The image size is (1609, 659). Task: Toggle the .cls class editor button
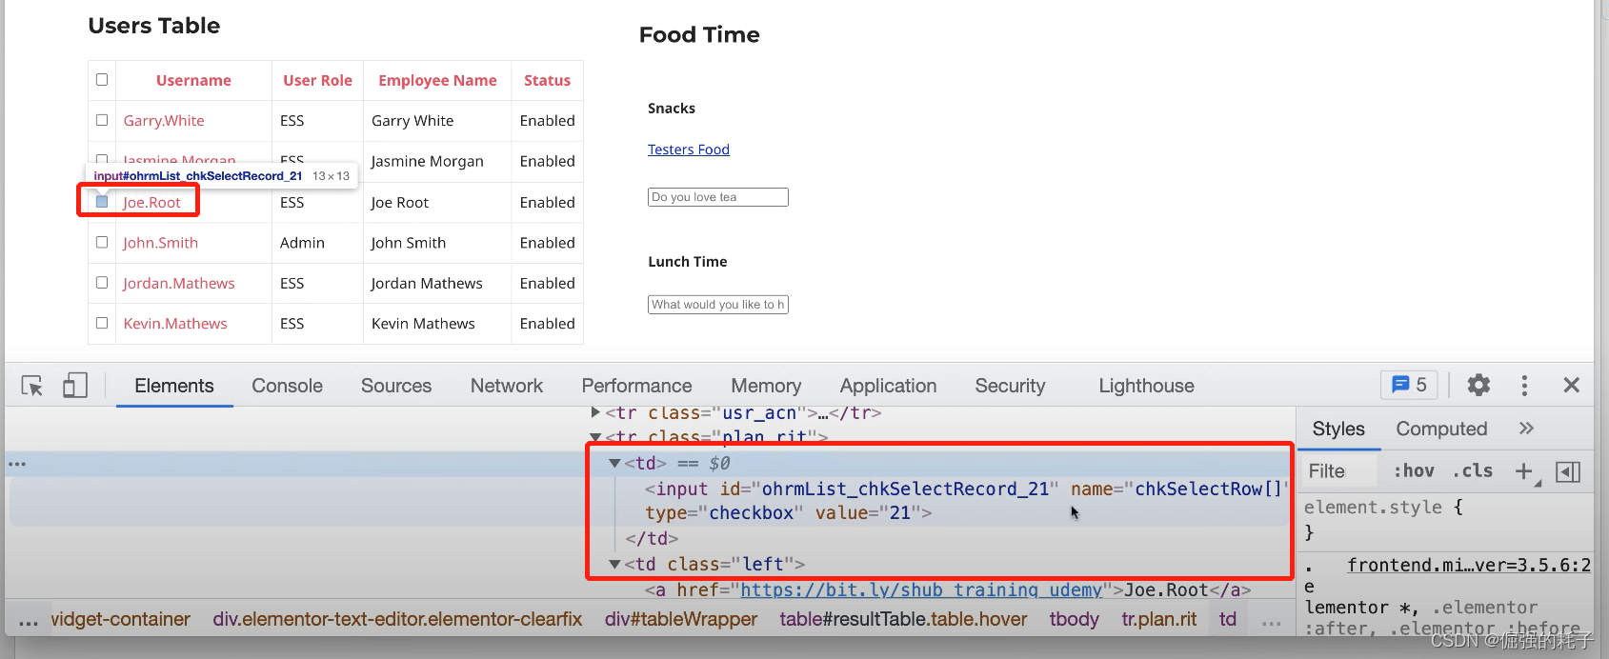[1473, 471]
